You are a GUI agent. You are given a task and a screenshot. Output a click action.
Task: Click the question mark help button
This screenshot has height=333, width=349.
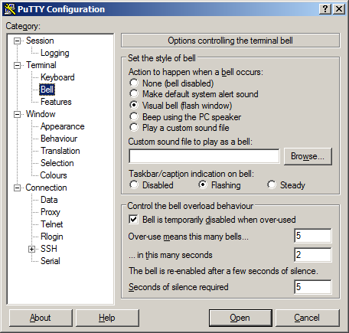click(325, 9)
